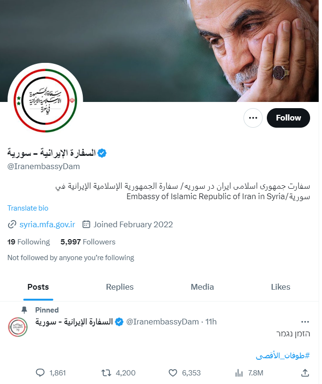Open the three-dot menu next to Follow
The image size is (322, 384).
point(253,118)
